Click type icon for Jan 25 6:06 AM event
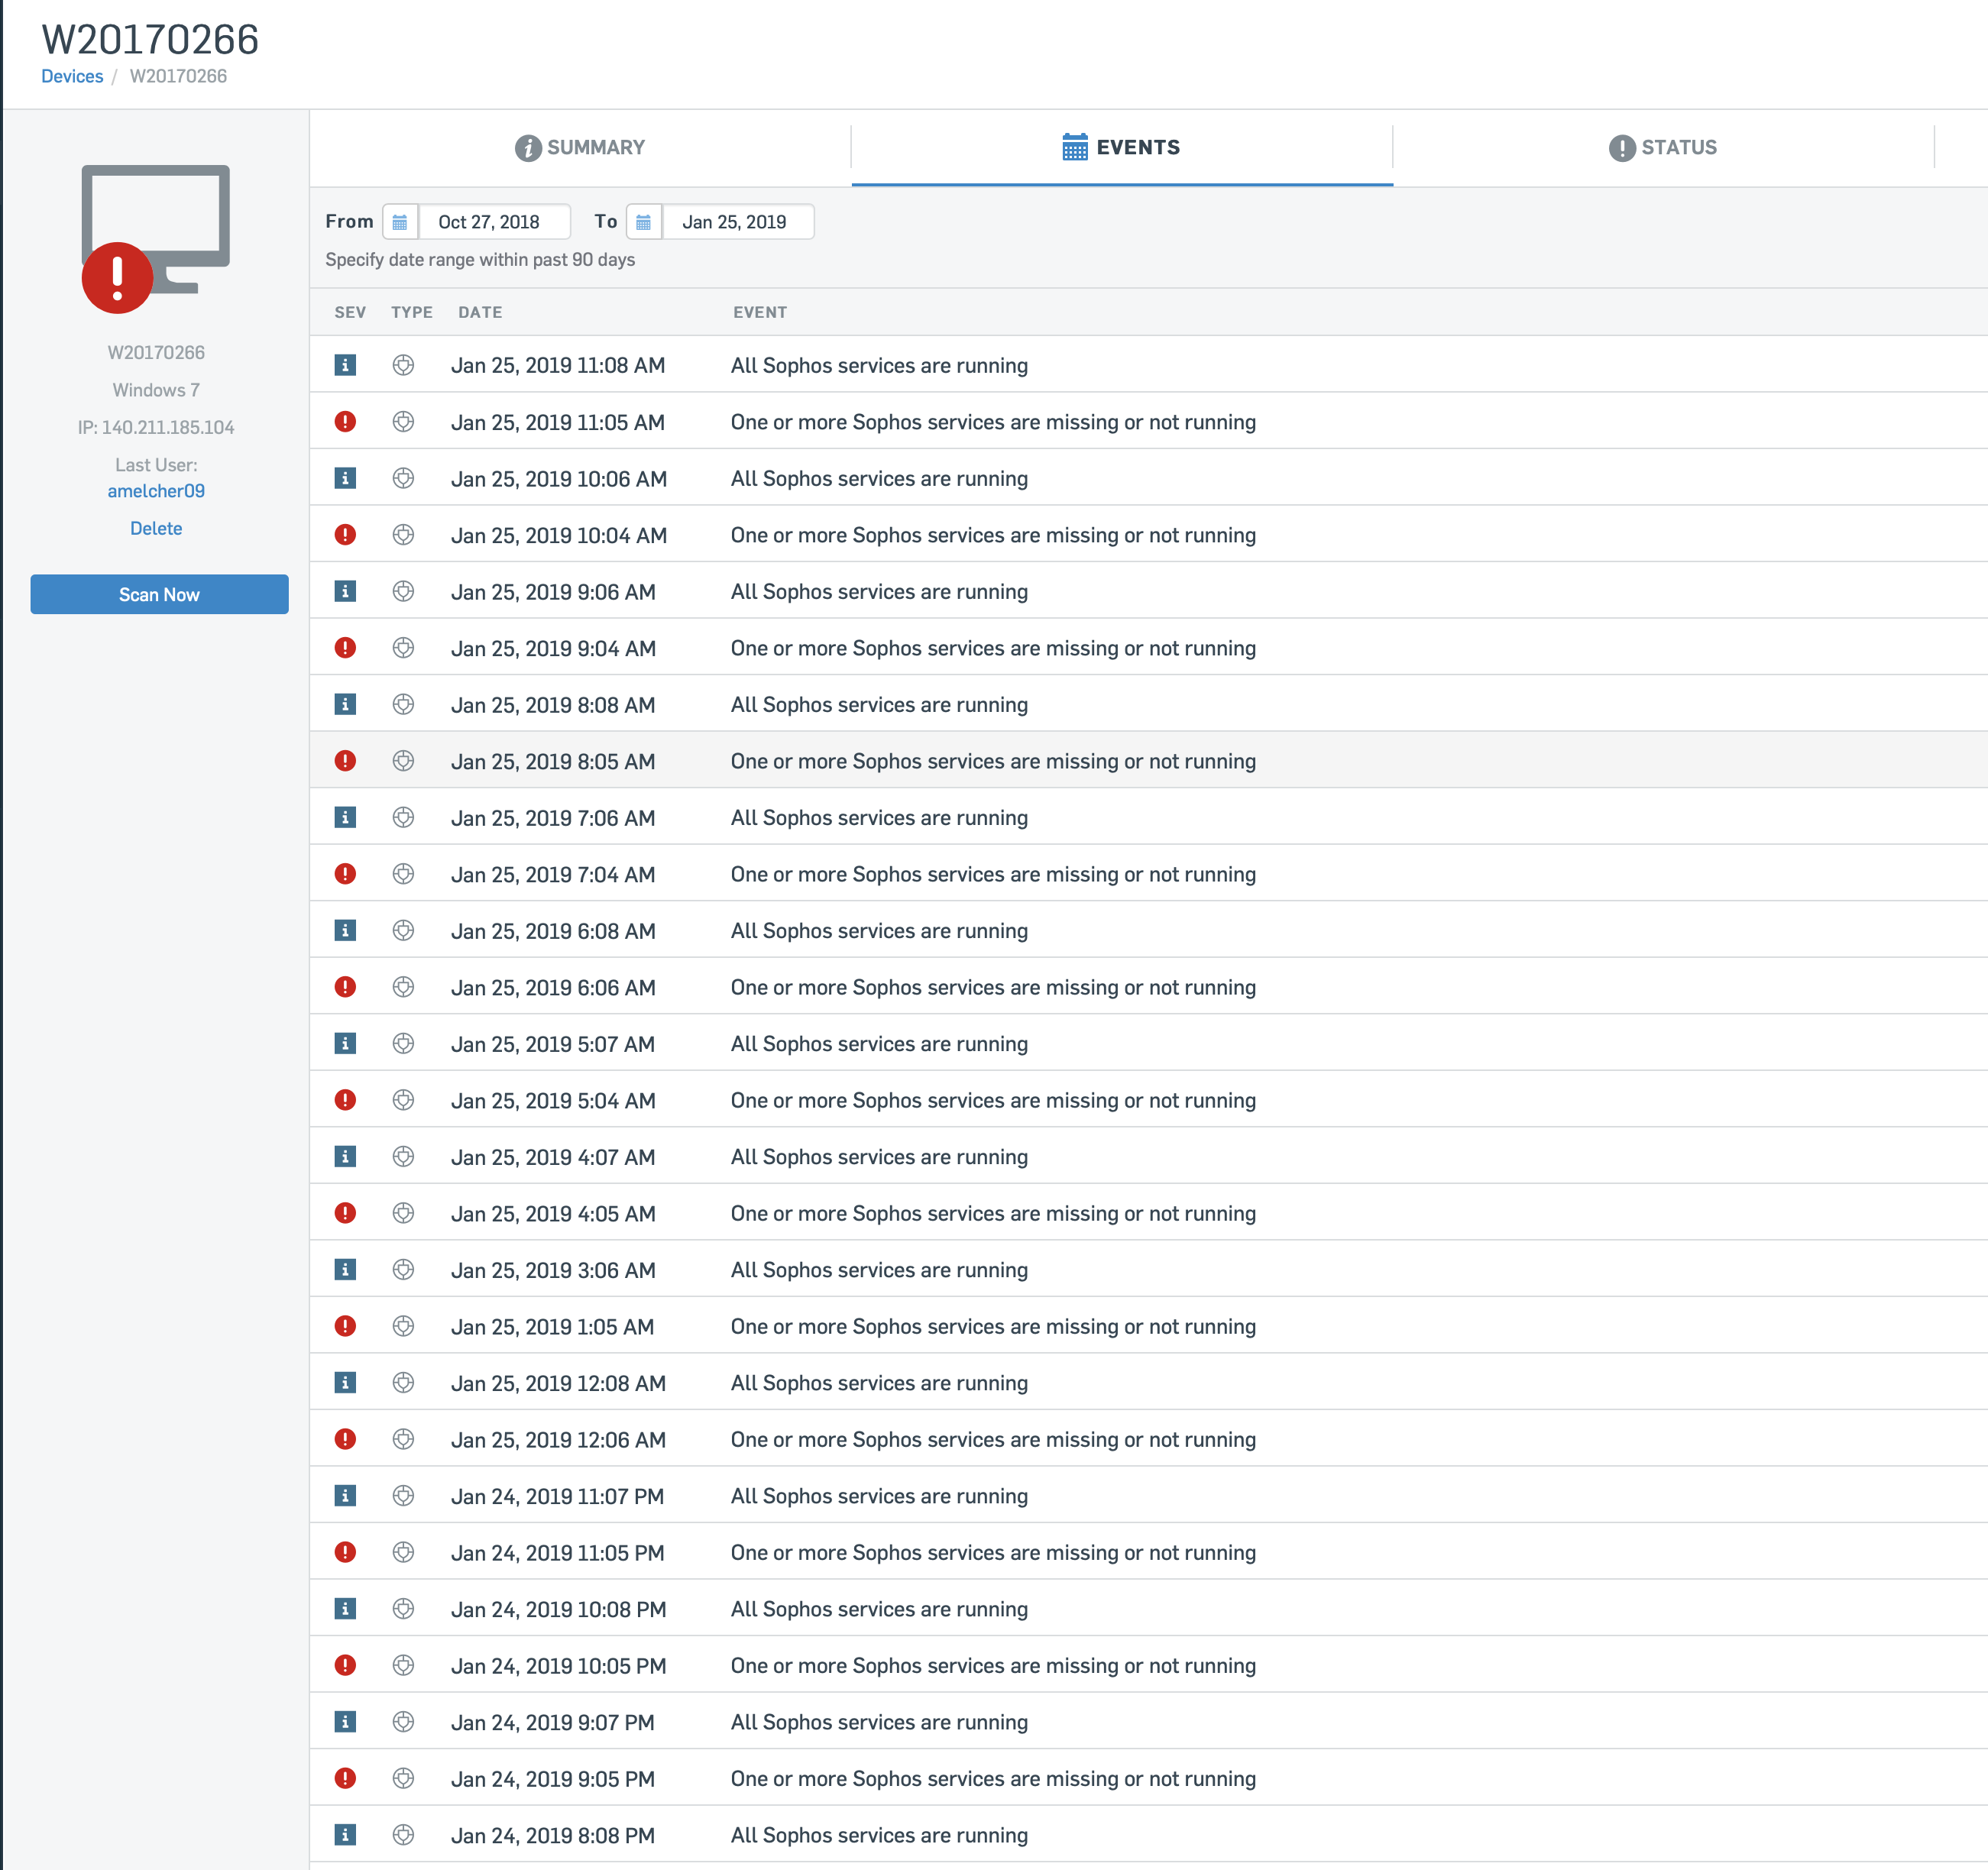Image resolution: width=1988 pixels, height=1870 pixels. [x=403, y=987]
